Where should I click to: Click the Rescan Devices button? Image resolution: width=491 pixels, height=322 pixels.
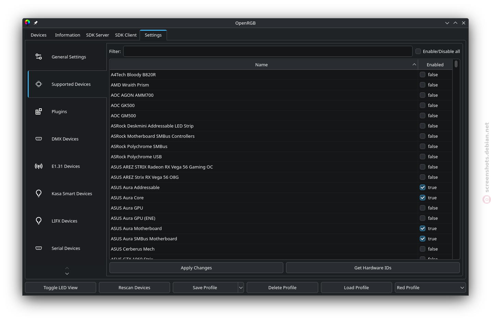(134, 287)
